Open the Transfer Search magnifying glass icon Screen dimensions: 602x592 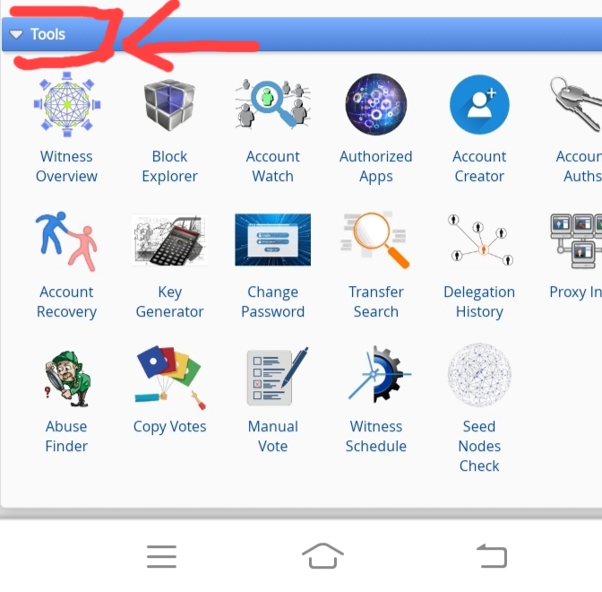pos(375,240)
